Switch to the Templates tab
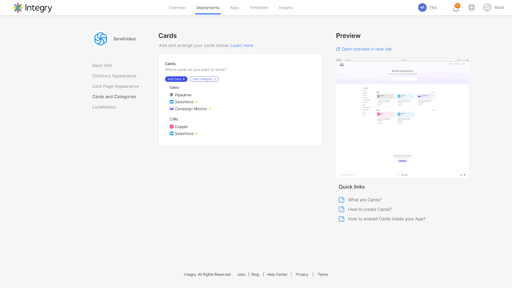This screenshot has height=288, width=512. (259, 8)
